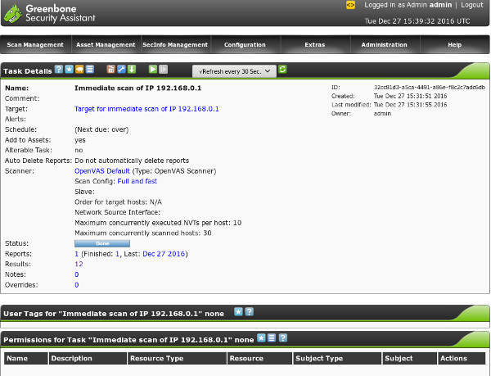Click the new task star icon
This screenshot has width=491, height=376.
pos(69,70)
